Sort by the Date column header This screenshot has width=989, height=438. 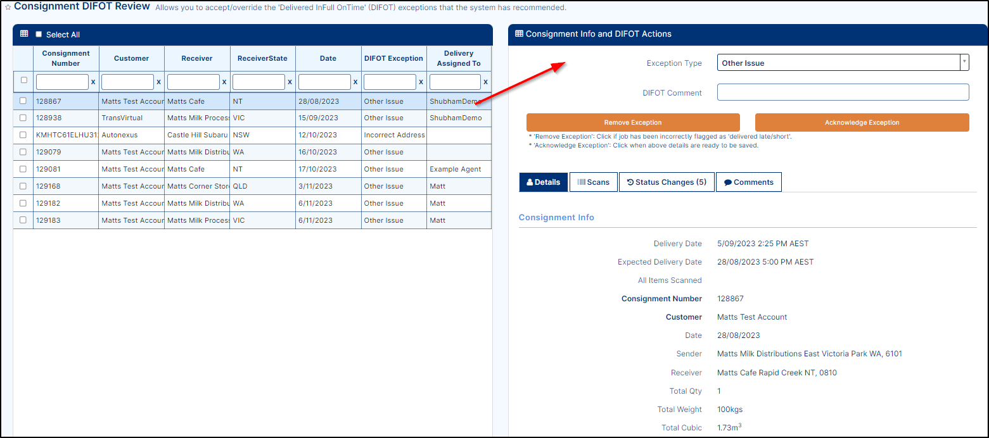point(328,58)
